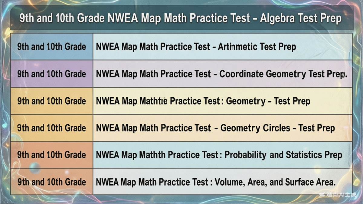Screen dimensions: 363x204
Task: Select the grade cell beside Geometry - Test Prep
Action: click(52, 101)
